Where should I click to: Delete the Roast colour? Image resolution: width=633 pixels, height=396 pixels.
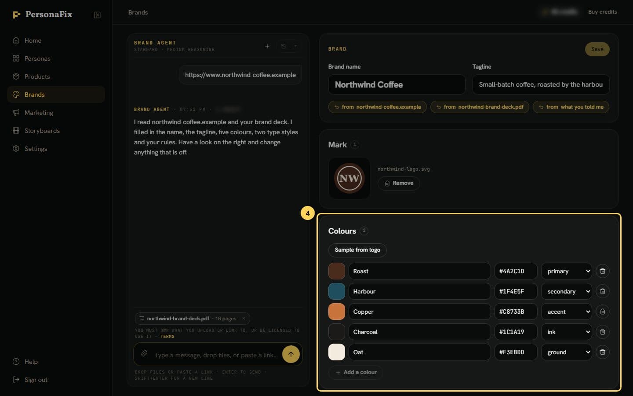[x=603, y=271]
